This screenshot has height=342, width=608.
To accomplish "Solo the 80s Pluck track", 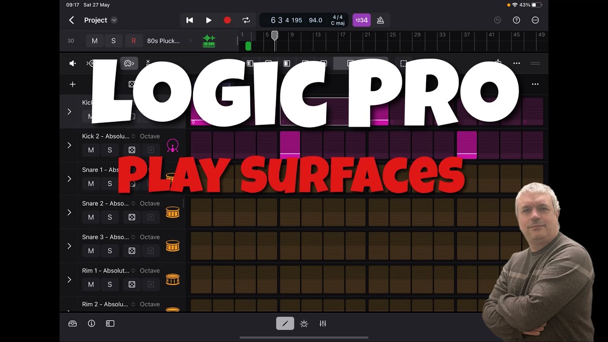I will [113, 41].
